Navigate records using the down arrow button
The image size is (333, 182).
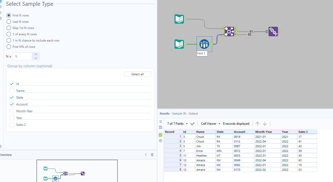pos(265,123)
